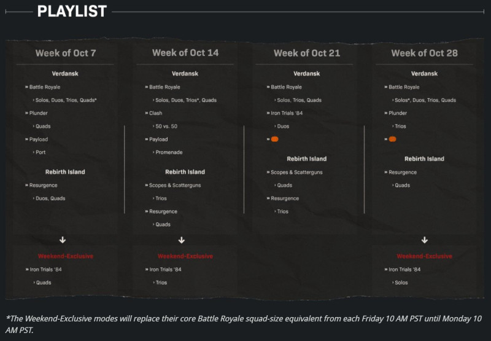491x341 pixels.
Task: Click the Promenade payload entry
Action: pos(169,152)
